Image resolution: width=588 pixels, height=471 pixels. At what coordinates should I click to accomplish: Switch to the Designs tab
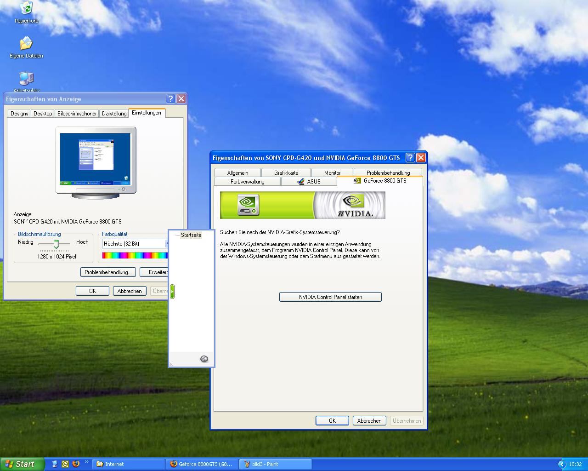[x=19, y=114]
